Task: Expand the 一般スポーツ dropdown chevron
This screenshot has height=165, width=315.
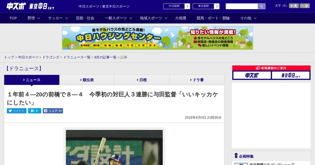Action: point(131,18)
